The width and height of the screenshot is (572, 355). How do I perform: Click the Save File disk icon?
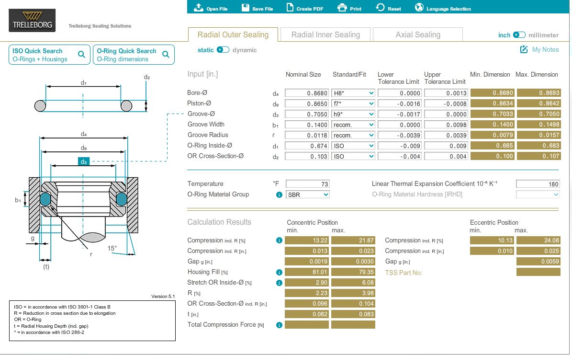click(246, 8)
